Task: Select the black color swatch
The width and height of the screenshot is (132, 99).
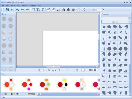Action: [x=66, y=84]
